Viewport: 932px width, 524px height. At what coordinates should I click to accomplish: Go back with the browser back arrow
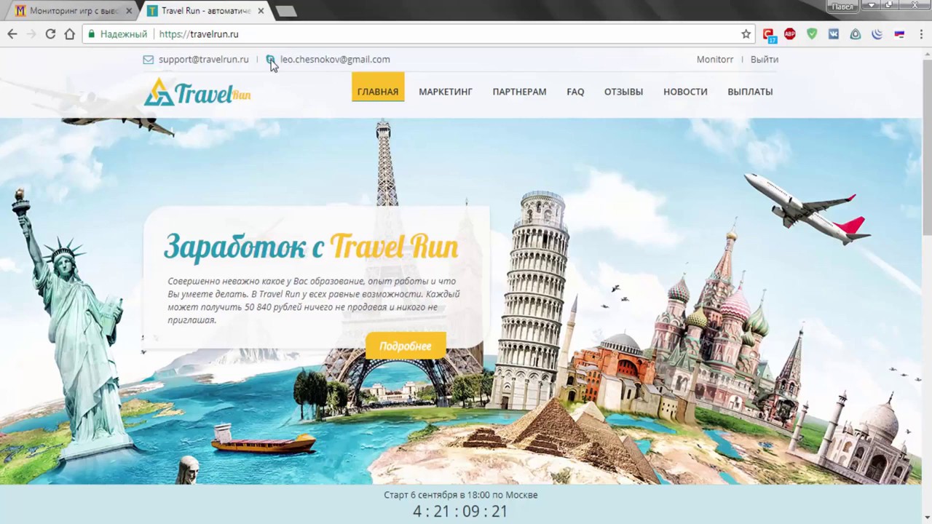pyautogui.click(x=12, y=34)
